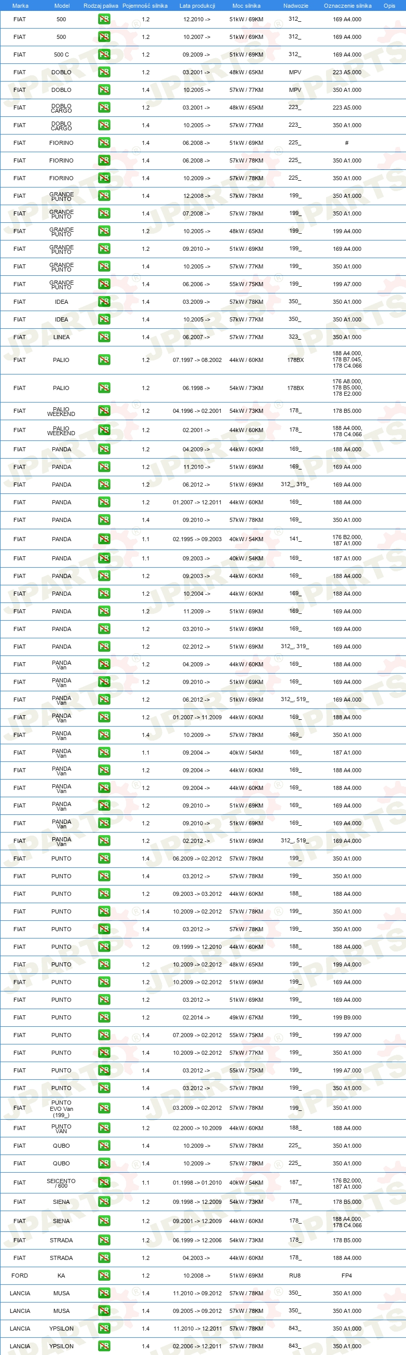Screen dimensions: 406x1355
Task: Click the fuel icon for FIORINO 10.2009
Action: [104, 178]
